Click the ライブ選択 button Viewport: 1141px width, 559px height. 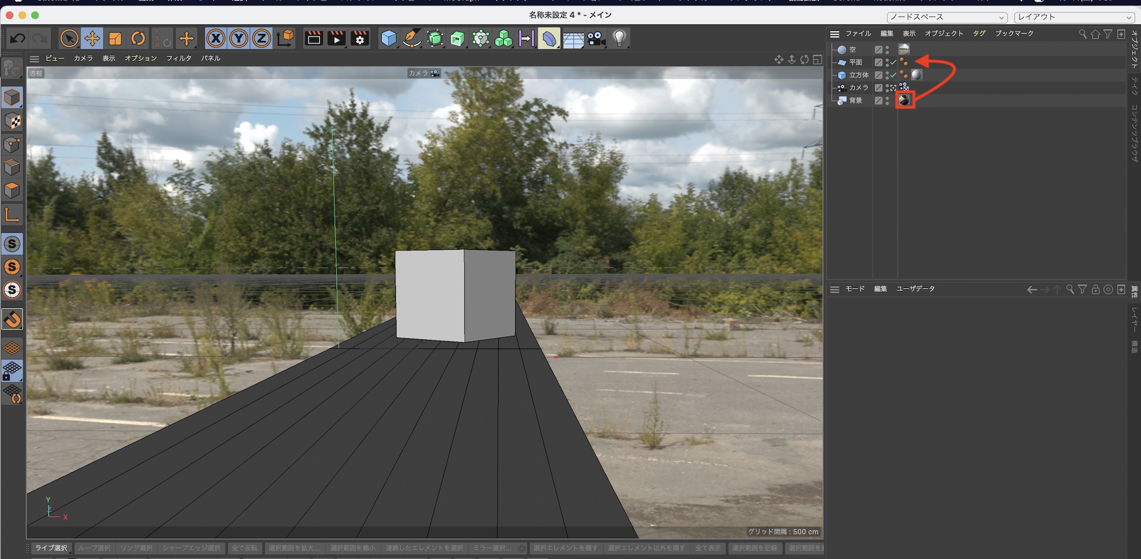[51, 548]
